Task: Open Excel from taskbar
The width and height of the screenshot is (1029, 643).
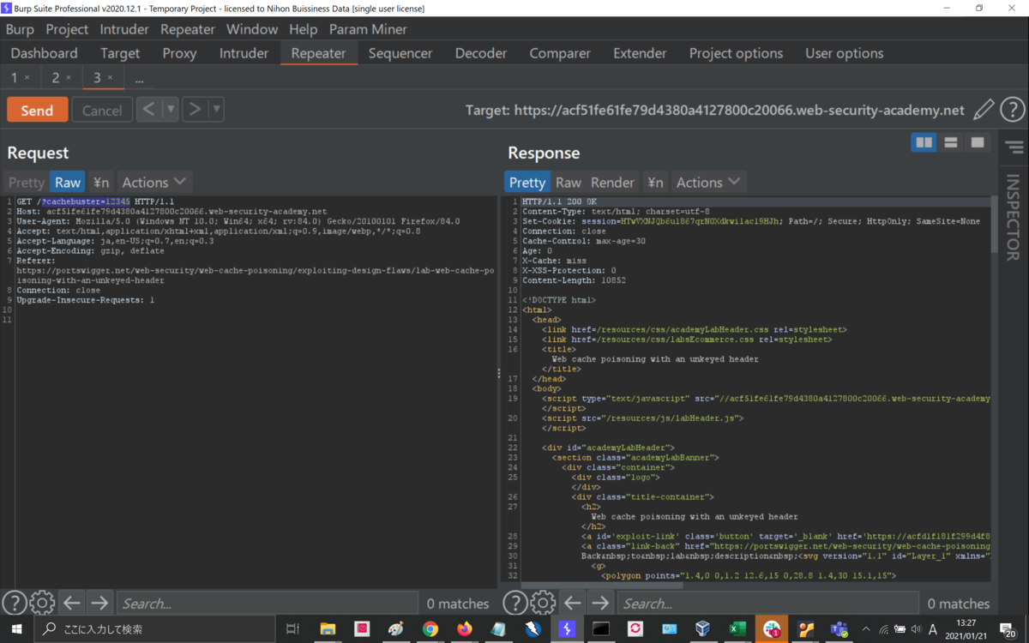Action: [x=737, y=628]
